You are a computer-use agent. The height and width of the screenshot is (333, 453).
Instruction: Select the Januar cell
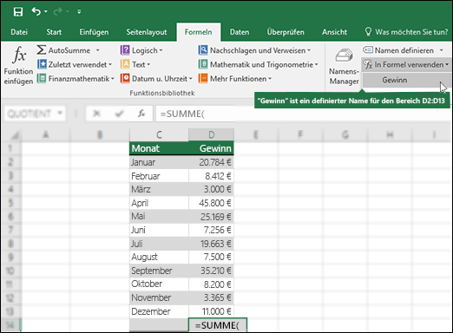(159, 162)
